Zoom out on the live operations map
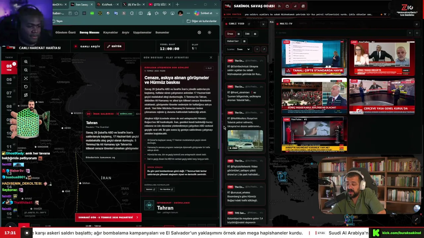This screenshot has width=424, height=238. pos(26,70)
